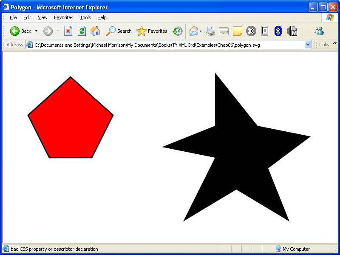Click the Edit document toolbar icon
This screenshot has width=340, height=255.
pyautogui.click(x=224, y=31)
